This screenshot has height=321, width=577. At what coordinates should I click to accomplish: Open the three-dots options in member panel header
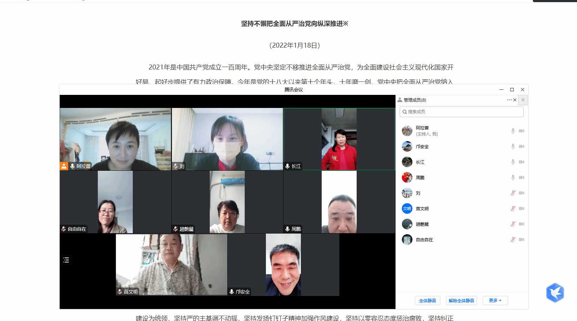click(x=509, y=100)
